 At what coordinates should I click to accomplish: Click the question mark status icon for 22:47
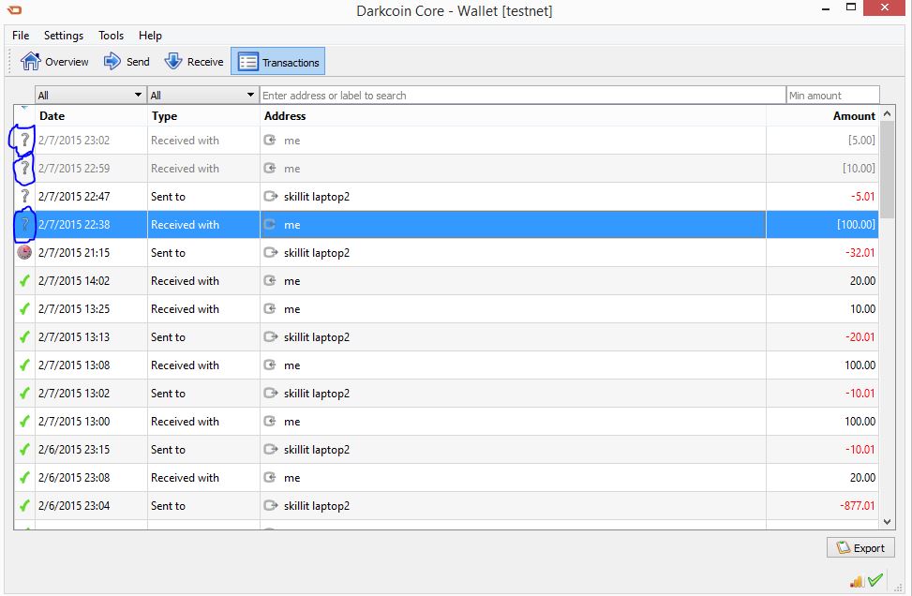coord(24,196)
